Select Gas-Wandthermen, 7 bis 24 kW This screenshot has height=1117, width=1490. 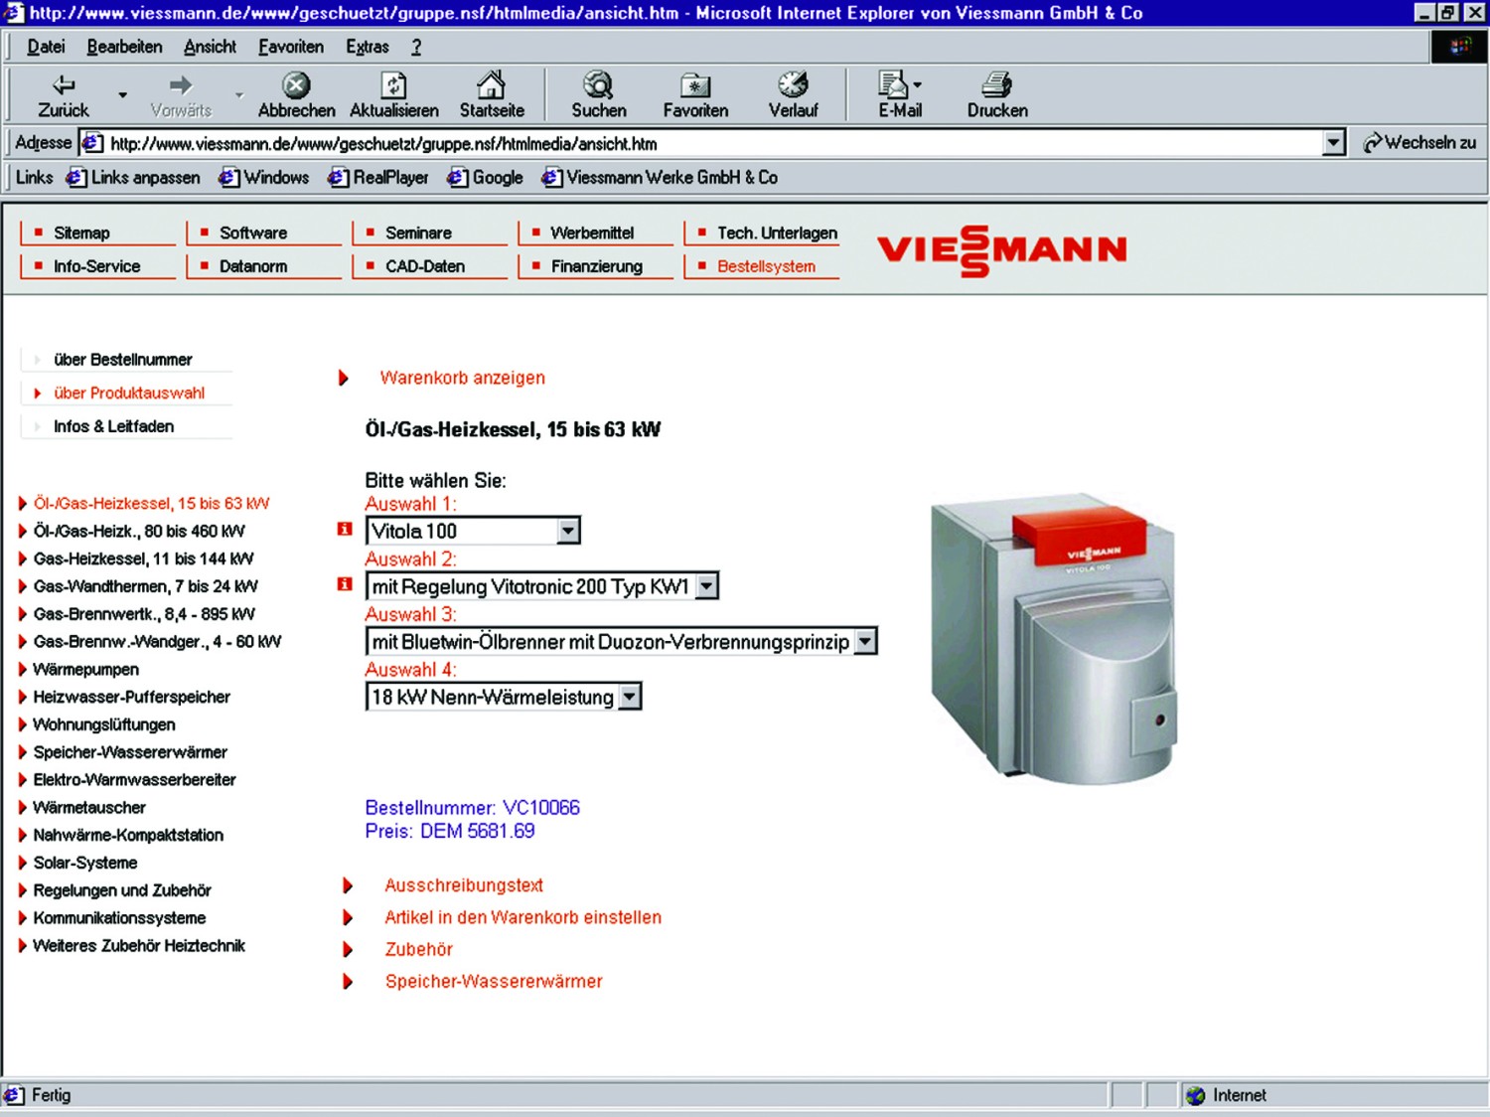(145, 586)
